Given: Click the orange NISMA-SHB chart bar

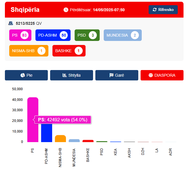Looking at the screenshot, I should coord(60,139).
